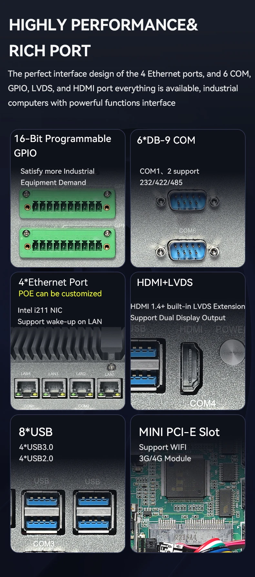Viewport: 255px width, 577px height.
Task: Click the yellow "POE can be customized" text
Action: 60,294
